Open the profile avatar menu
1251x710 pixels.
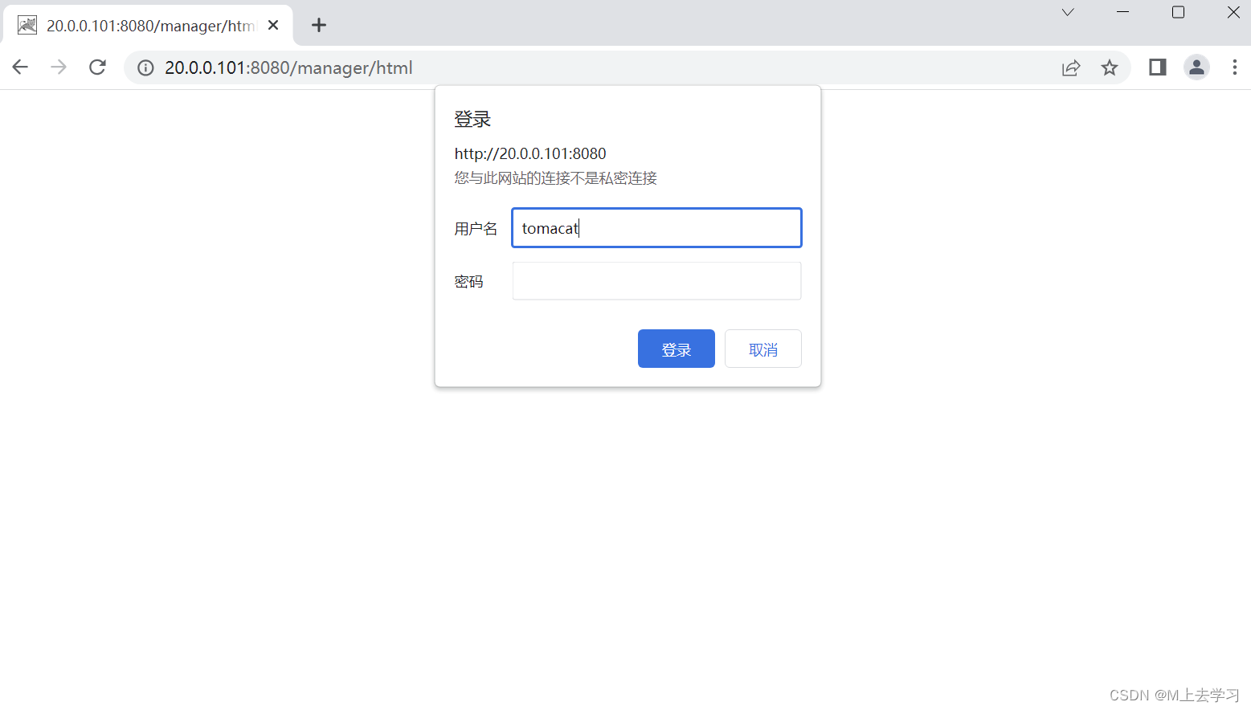(x=1196, y=67)
